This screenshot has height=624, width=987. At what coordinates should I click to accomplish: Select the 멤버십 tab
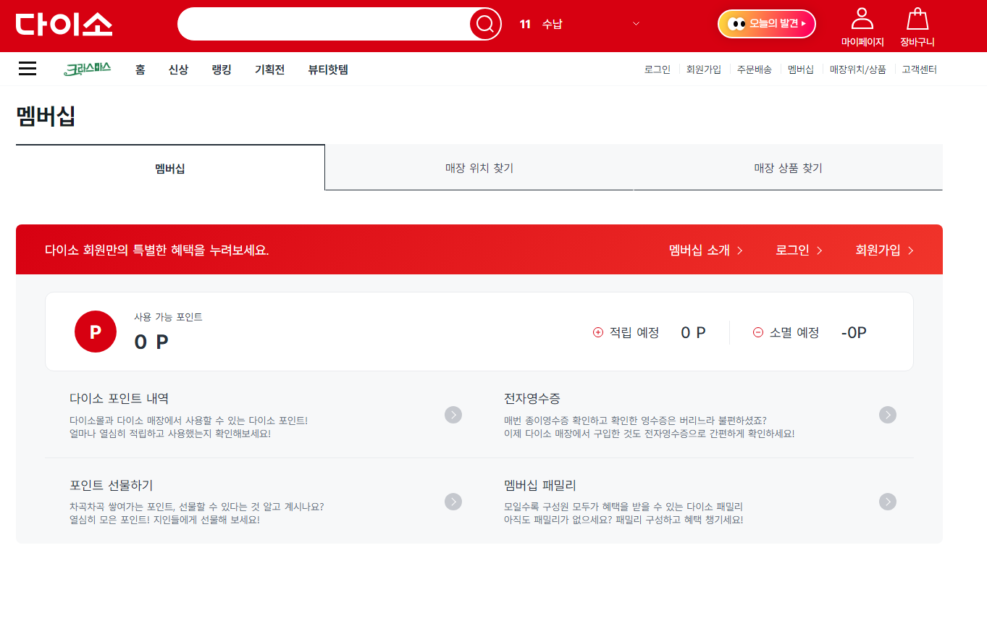170,168
